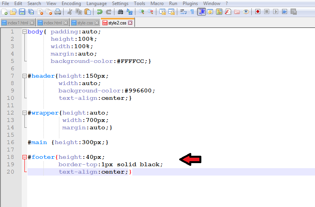Viewport: 315px width, 207px height.
Task: Synchronize horizontal scrolling icon
Action: (x=171, y=12)
